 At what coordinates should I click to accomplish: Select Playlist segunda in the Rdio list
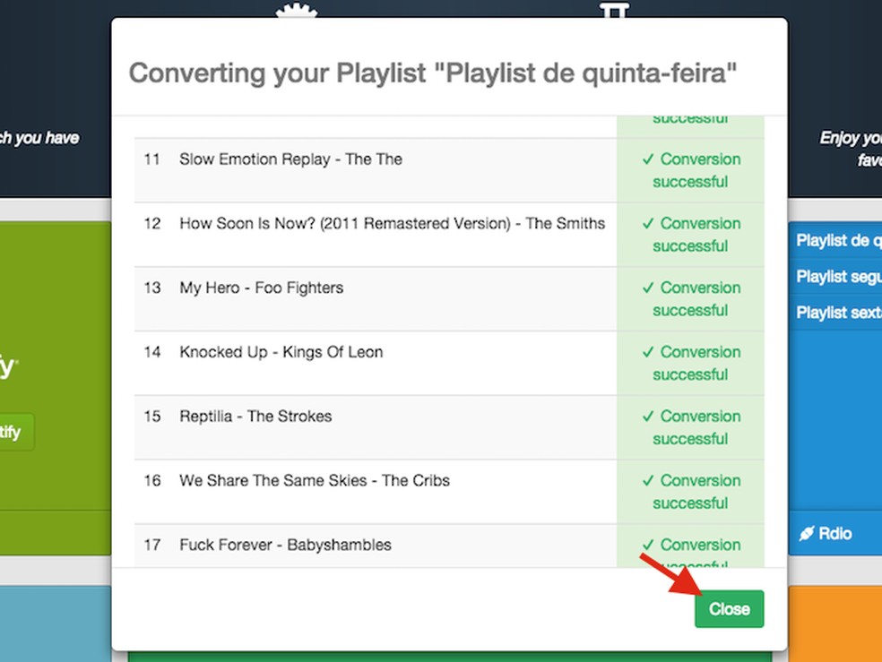click(x=838, y=277)
